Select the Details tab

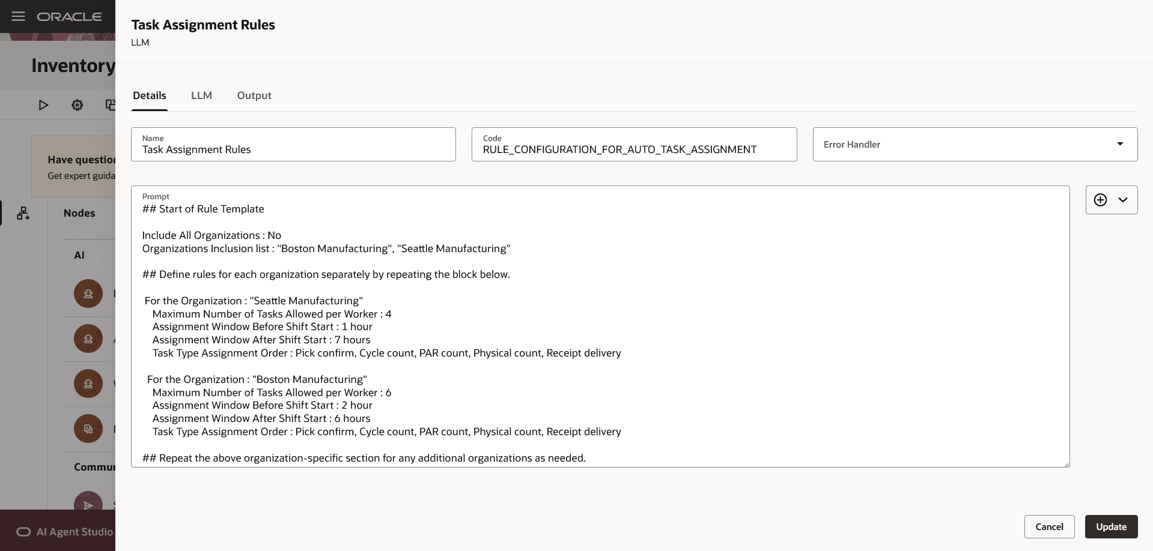click(x=150, y=95)
